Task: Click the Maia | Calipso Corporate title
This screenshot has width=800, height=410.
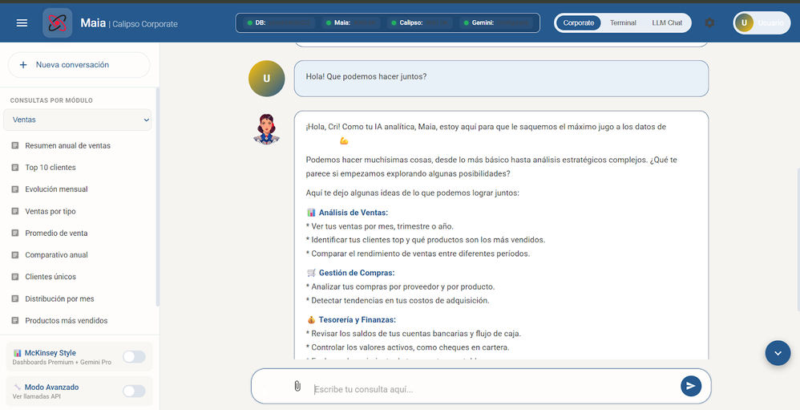Action: click(x=129, y=23)
